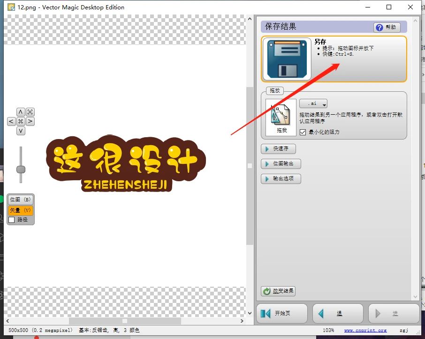Uncheck the 最小化的阻力 checkbox
Screen dimensions: 425x339
point(303,133)
